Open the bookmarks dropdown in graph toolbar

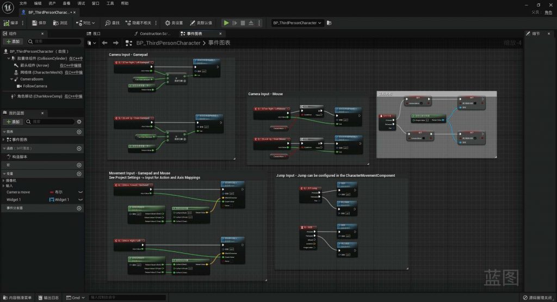tap(91, 43)
